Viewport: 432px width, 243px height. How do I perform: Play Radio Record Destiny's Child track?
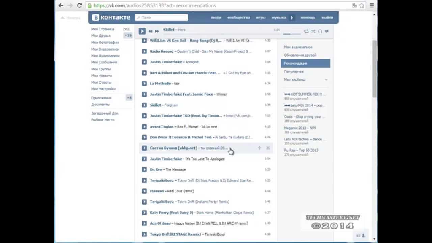pyautogui.click(x=144, y=51)
